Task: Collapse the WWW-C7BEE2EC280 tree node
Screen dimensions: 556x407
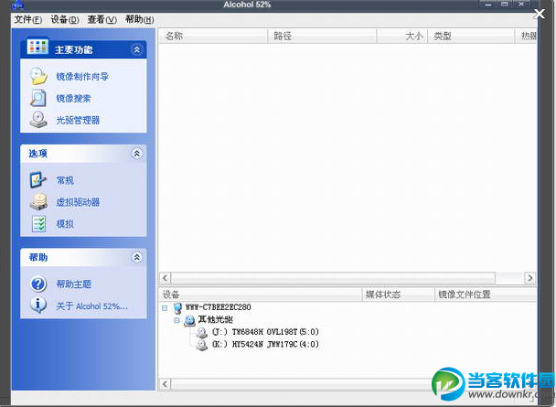Action: pos(165,307)
